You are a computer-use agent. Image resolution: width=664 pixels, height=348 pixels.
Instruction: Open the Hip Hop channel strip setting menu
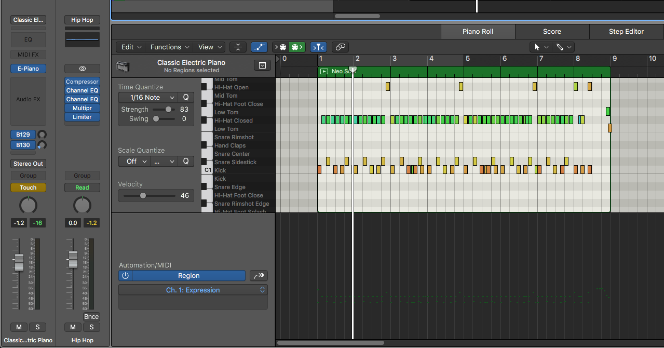point(82,20)
